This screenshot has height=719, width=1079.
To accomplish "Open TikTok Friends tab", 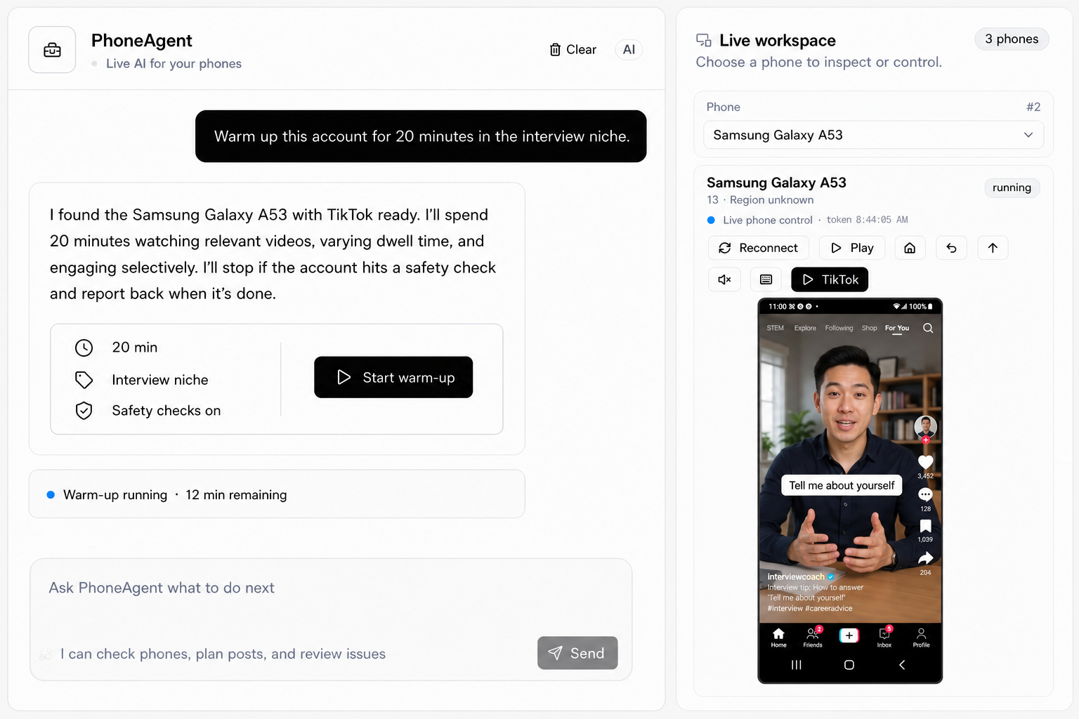I will point(813,638).
